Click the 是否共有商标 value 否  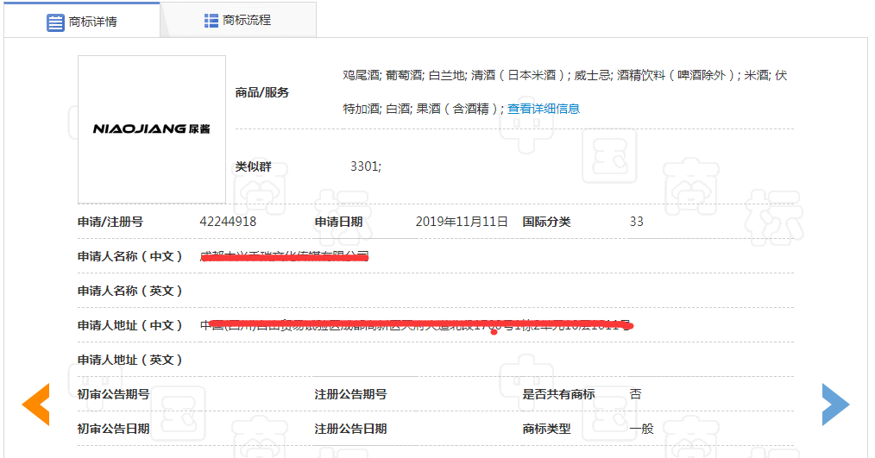tap(635, 394)
